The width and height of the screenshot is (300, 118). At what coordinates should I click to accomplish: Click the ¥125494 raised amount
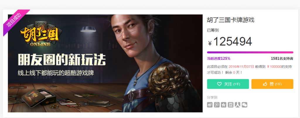(x=230, y=42)
